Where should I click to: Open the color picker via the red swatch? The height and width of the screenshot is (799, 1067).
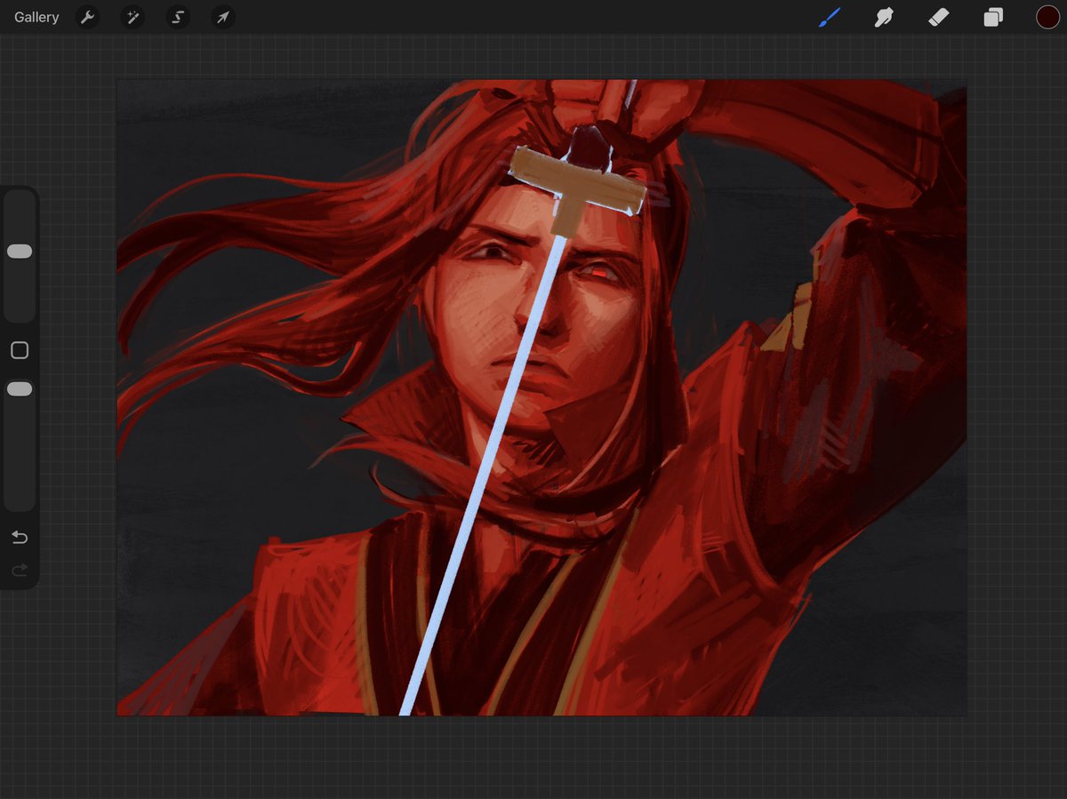pos(1047,17)
